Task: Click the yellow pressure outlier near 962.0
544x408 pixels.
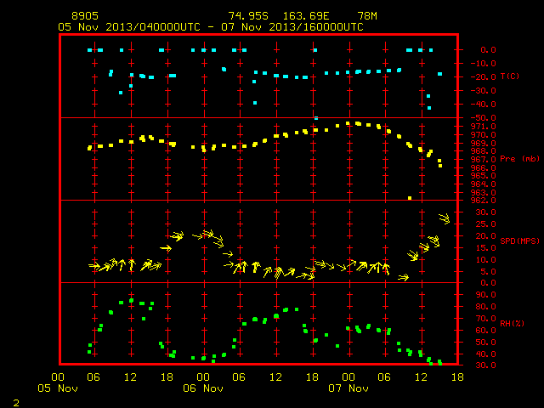Action: pyautogui.click(x=410, y=198)
